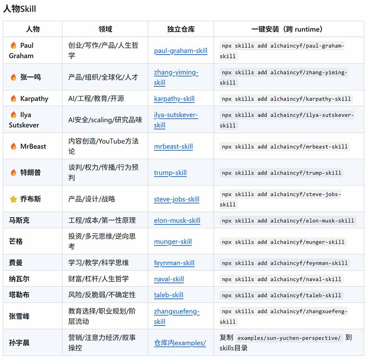Follow the naval-skill link
368x359 pixels.
pos(169,279)
